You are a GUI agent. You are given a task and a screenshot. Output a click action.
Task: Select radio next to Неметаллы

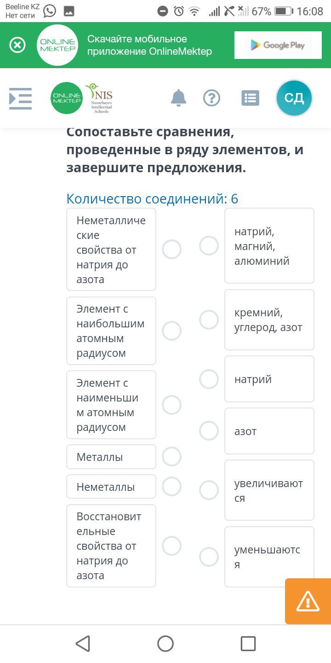coord(171,486)
